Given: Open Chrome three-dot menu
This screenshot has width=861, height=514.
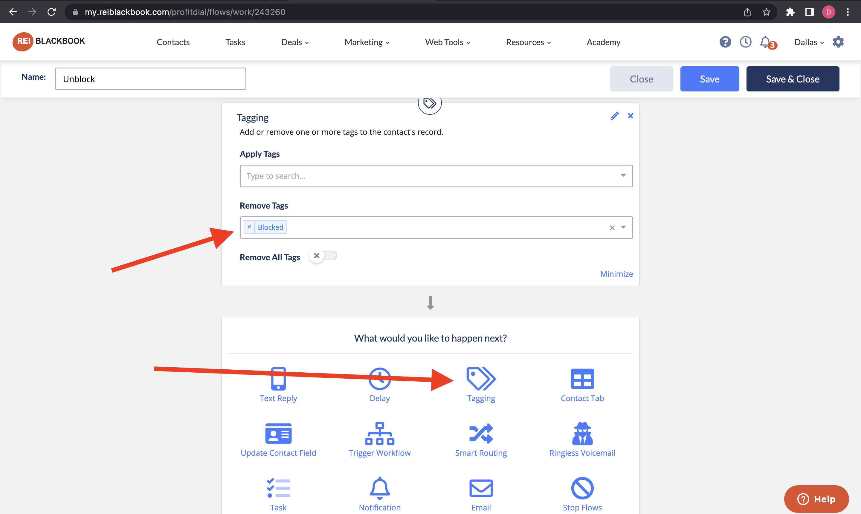Looking at the screenshot, I should point(848,12).
